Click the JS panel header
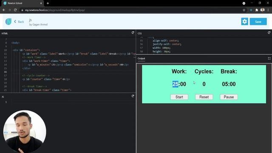The width and height of the screenshot is (272, 153). 3,97
